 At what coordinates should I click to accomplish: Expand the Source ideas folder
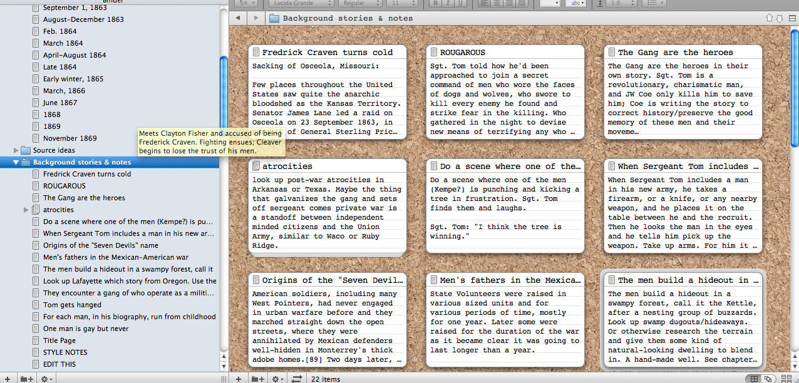(16, 150)
